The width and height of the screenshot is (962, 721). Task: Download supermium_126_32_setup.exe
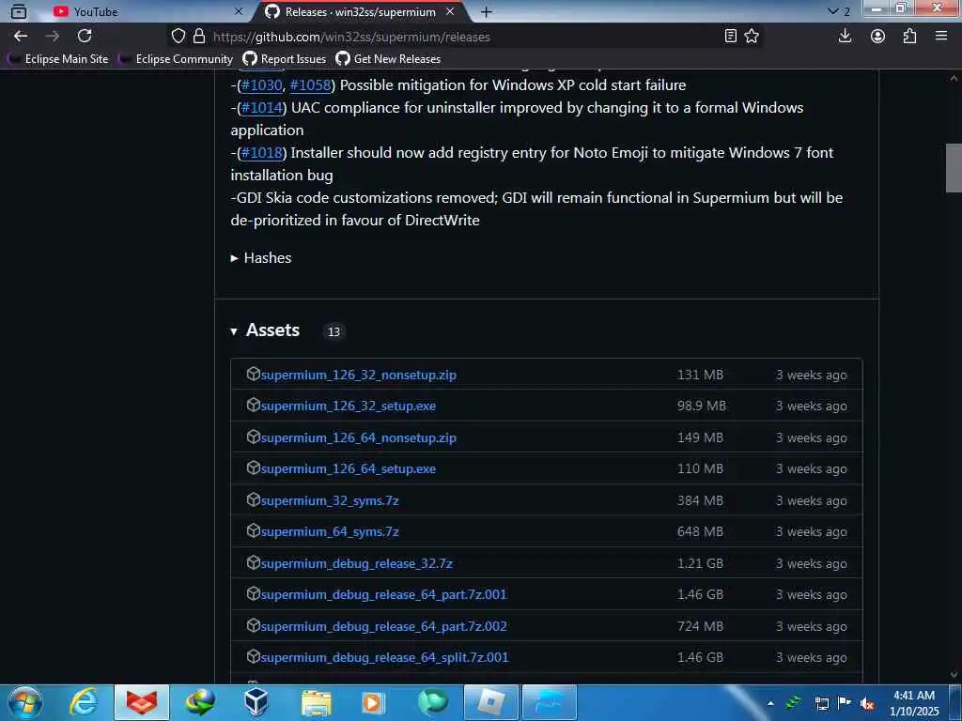point(349,406)
